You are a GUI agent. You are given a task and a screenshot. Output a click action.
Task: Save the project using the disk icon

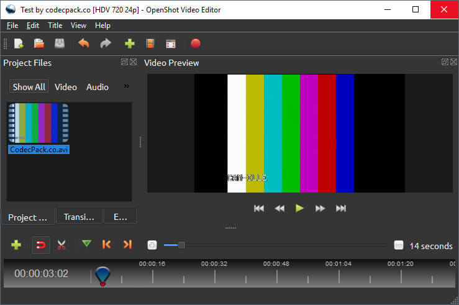(x=60, y=43)
